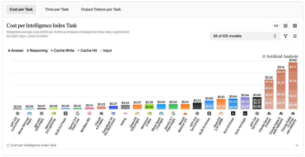Click the $0.81 label above Qwen3.8 2.4T
This screenshot has height=157, width=305.
click(x=221, y=97)
